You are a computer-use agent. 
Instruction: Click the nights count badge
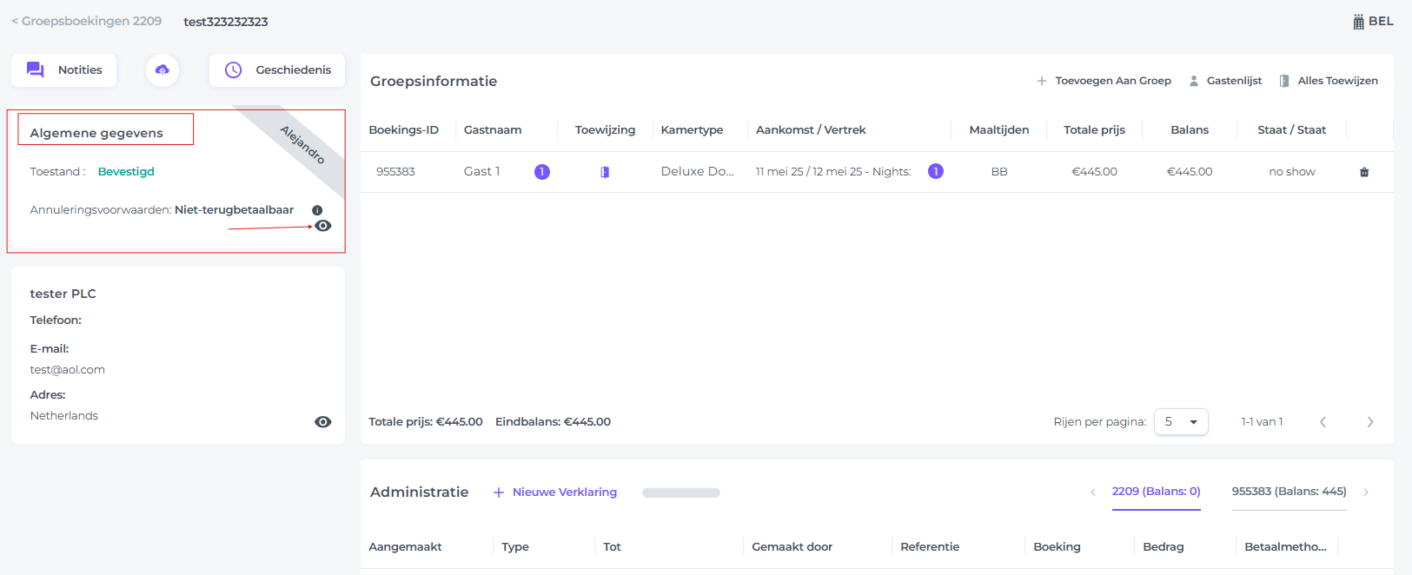click(936, 171)
